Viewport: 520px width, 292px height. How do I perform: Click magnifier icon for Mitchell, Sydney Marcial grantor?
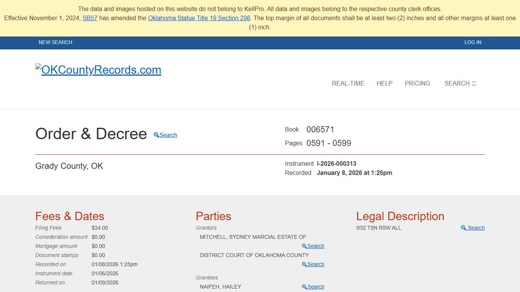tap(304, 246)
